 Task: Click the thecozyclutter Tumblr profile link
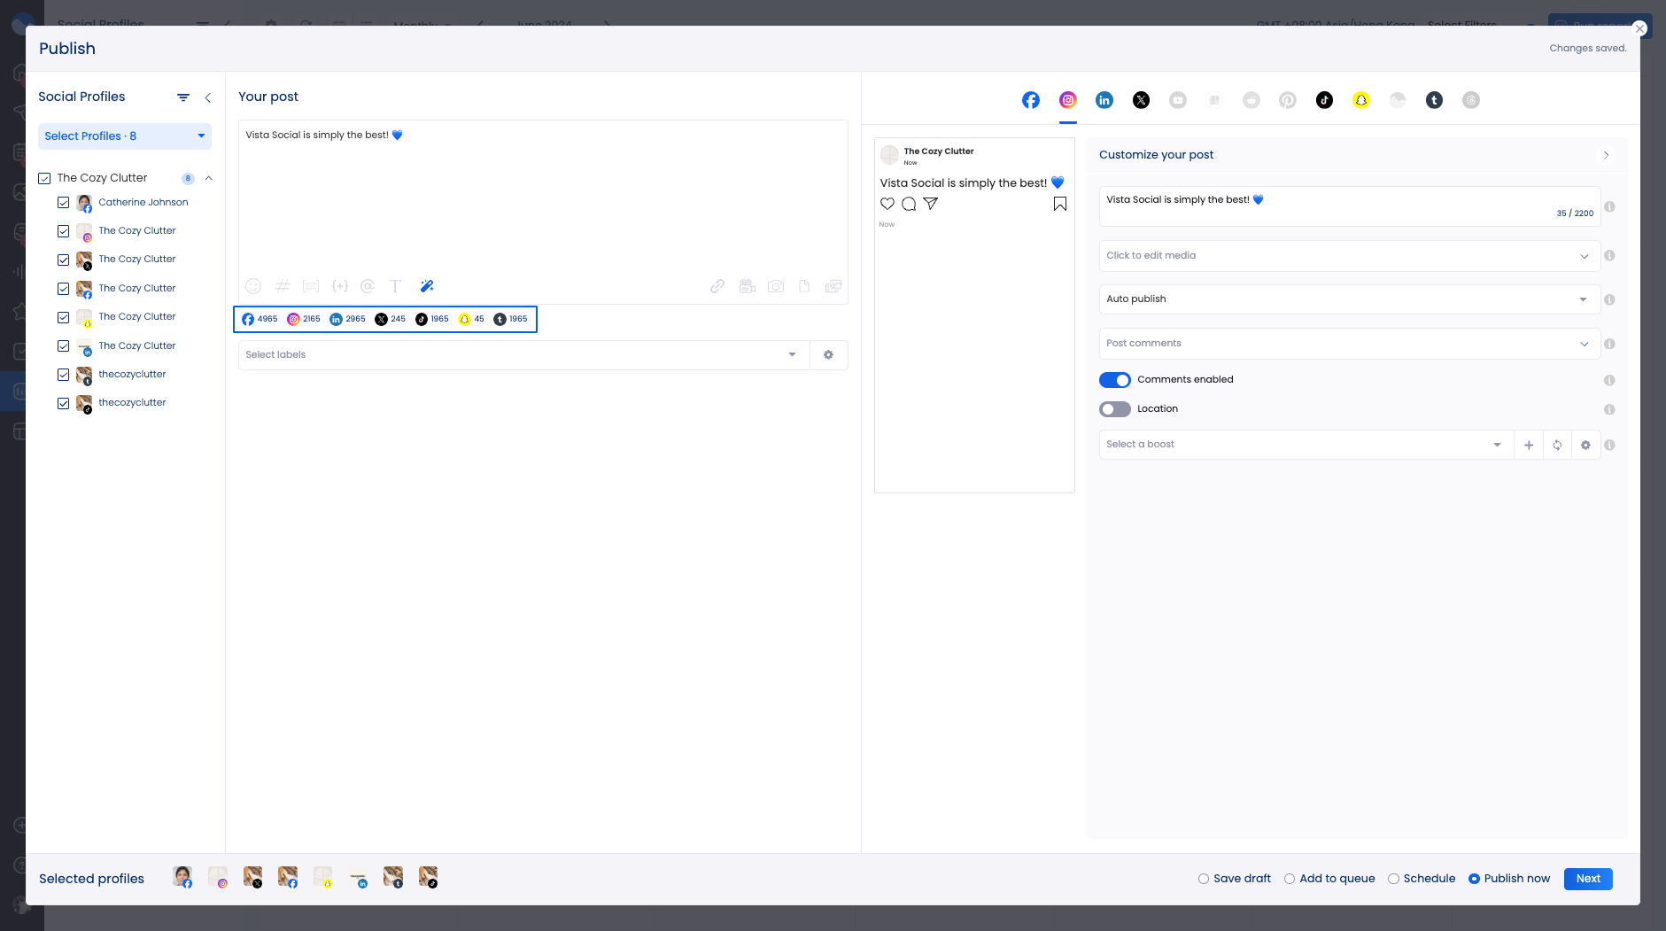(x=132, y=375)
